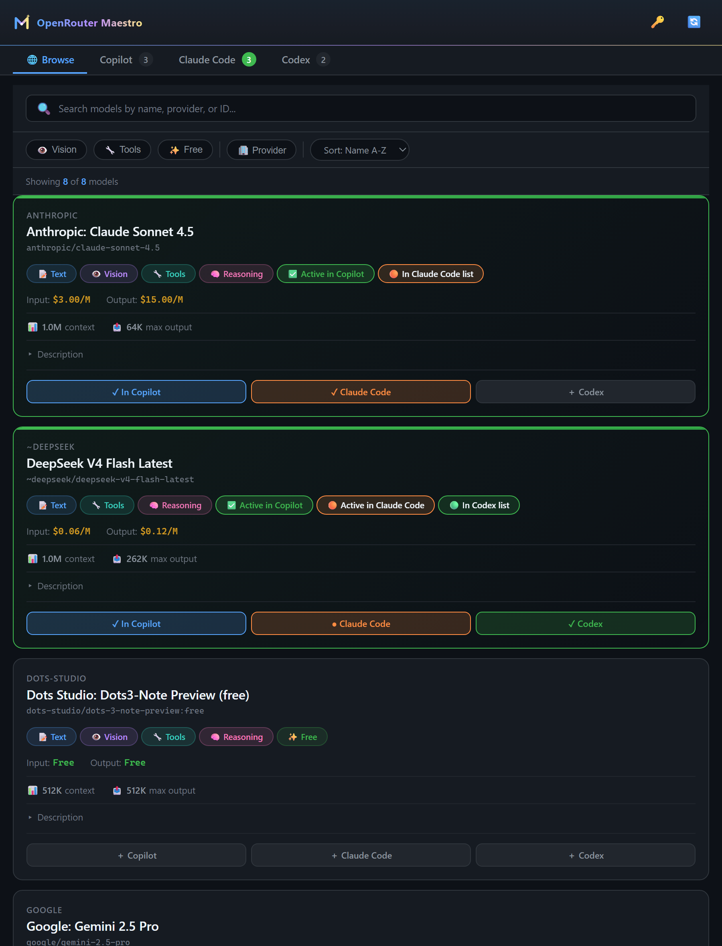722x946 pixels.
Task: Click the Free badge on Dots3-Note Preview
Action: coord(302,737)
